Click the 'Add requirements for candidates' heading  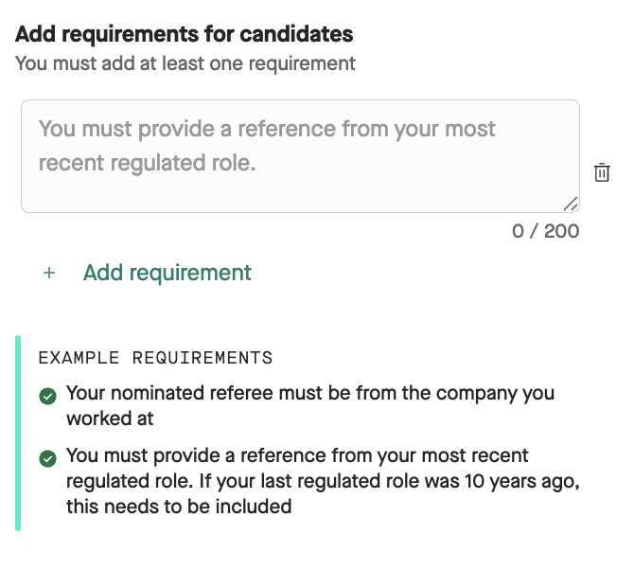tap(185, 34)
